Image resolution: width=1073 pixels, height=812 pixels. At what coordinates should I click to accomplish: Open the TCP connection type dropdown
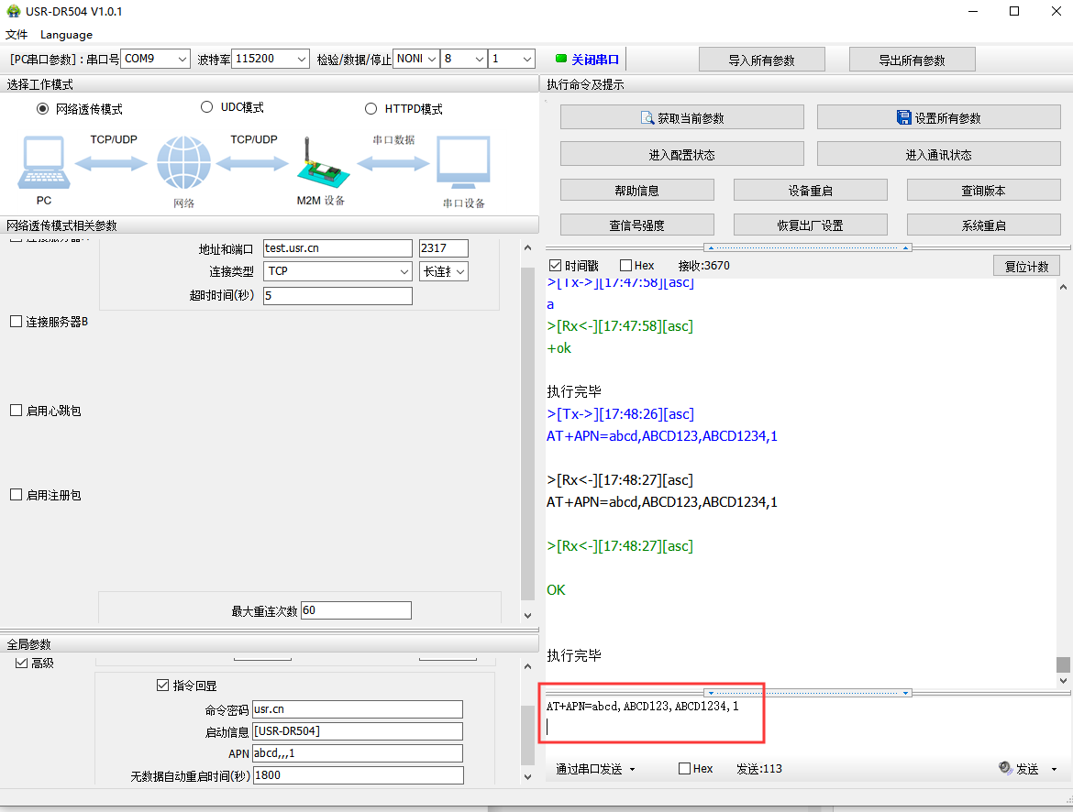[x=337, y=271]
